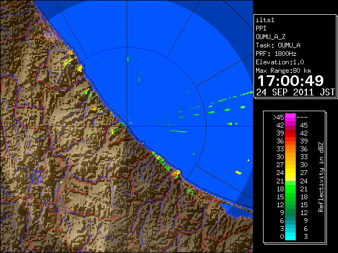Click the "Max Range:80 km" line
Viewport: 338px width, 253px height.
[283, 71]
